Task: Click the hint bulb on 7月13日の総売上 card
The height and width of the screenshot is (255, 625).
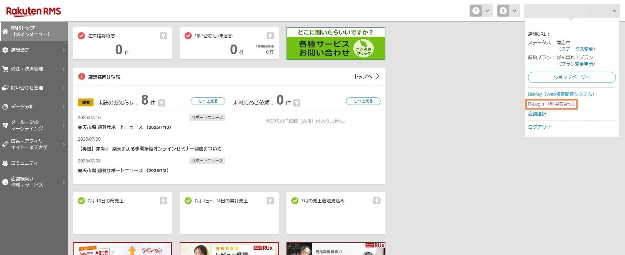Action: coord(163,201)
